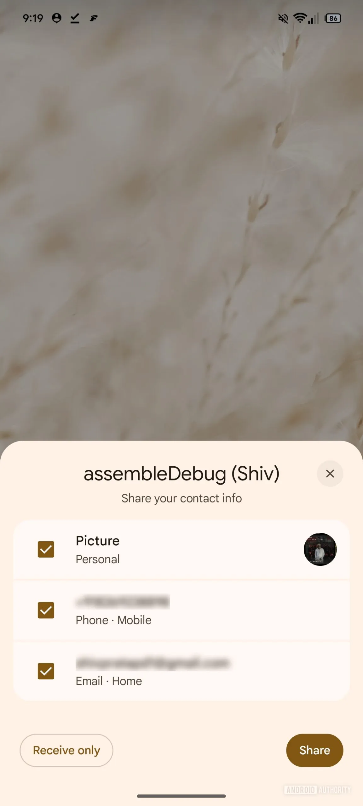Tap the 9:19 clock in status bar
363x806 pixels.
click(x=33, y=18)
